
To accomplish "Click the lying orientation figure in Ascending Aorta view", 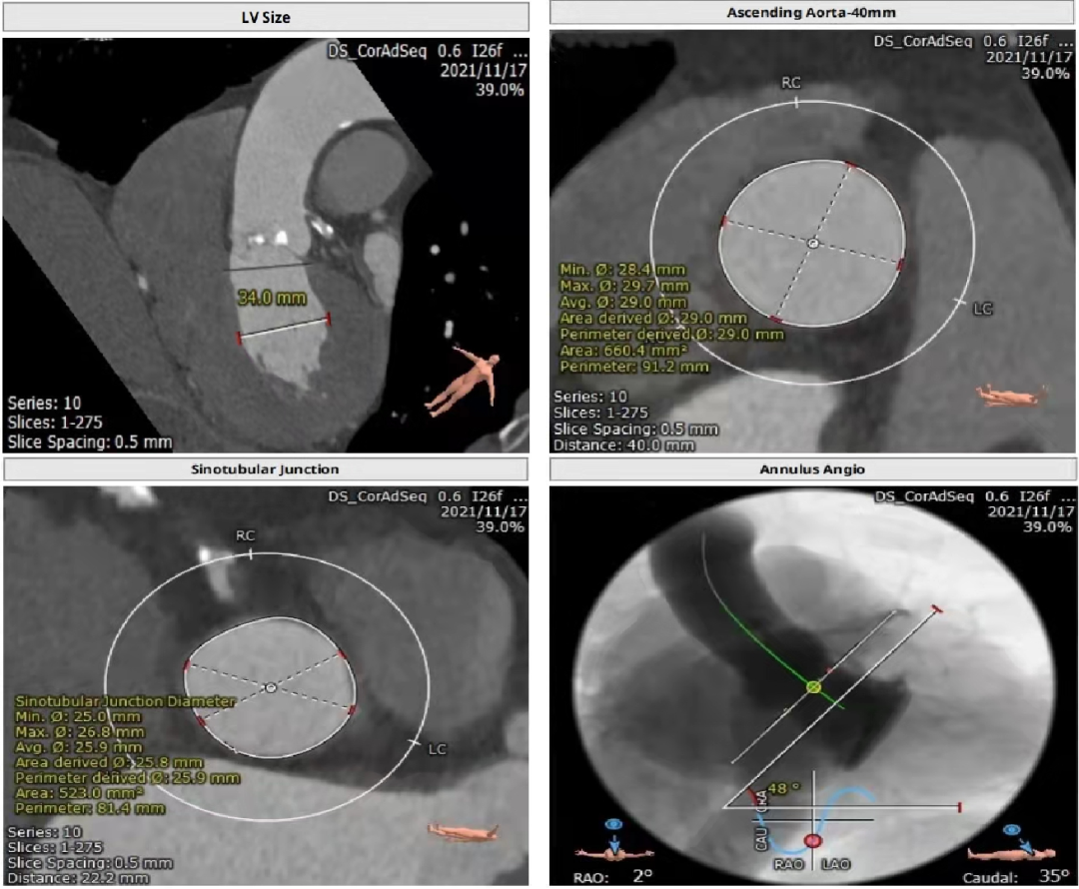I will click(x=1011, y=397).
